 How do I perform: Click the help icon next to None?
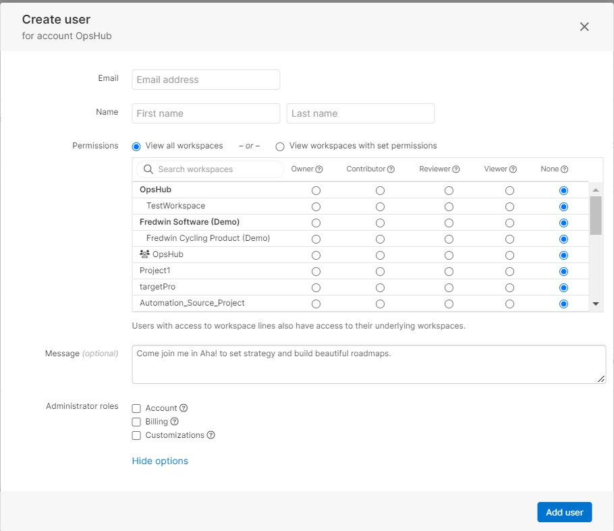[565, 169]
